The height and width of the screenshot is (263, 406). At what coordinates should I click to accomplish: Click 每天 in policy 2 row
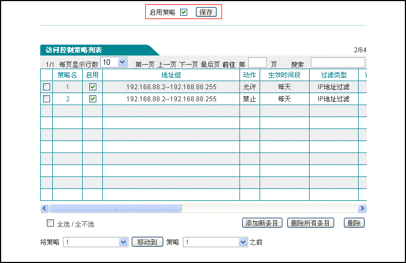[285, 99]
